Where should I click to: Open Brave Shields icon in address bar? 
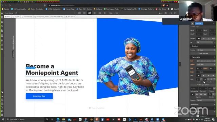[x=163, y=5]
